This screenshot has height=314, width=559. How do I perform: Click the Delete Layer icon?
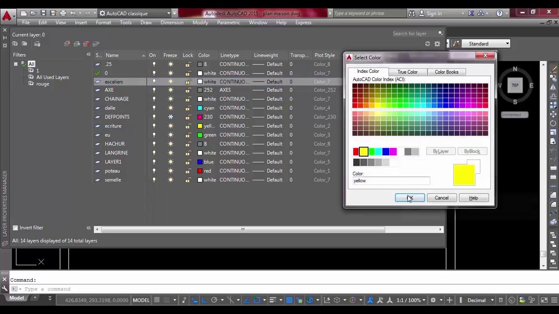(x=86, y=44)
